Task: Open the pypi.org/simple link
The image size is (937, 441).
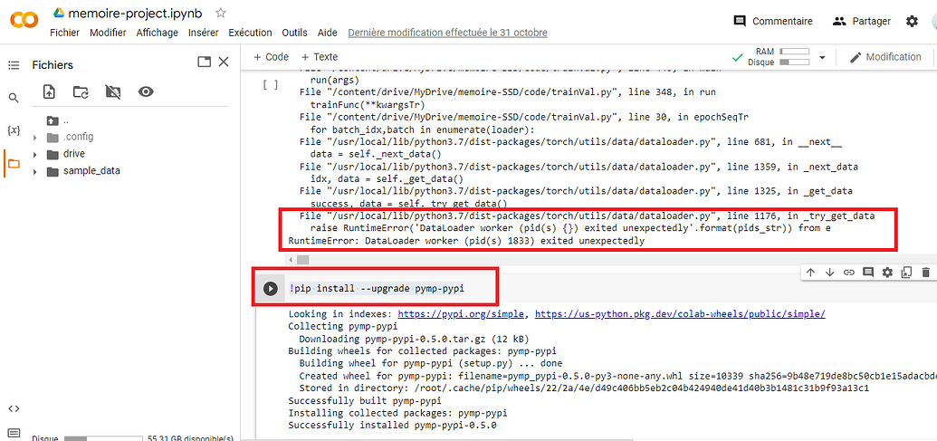Action: [x=463, y=314]
